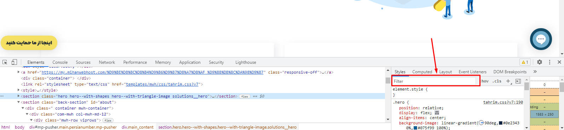Open the Layout tab

point(445,72)
